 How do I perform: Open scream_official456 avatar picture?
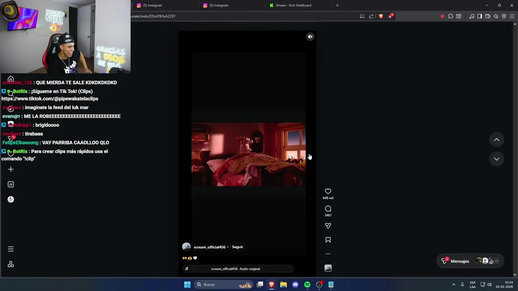[x=187, y=247]
